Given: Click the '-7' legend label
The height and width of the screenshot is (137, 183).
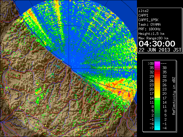Looking at the screenshot, I should 152,128.
